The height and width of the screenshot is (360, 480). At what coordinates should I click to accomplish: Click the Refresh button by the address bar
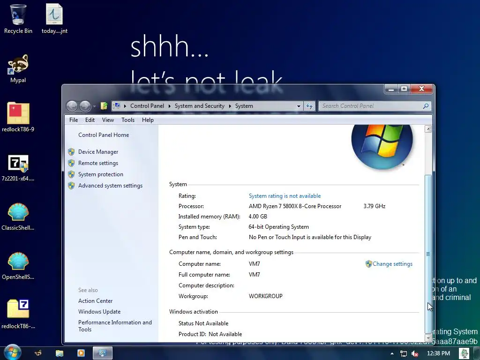[x=309, y=106]
